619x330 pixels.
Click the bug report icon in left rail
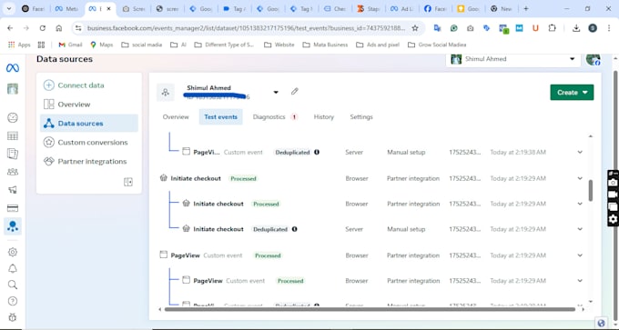(x=13, y=317)
